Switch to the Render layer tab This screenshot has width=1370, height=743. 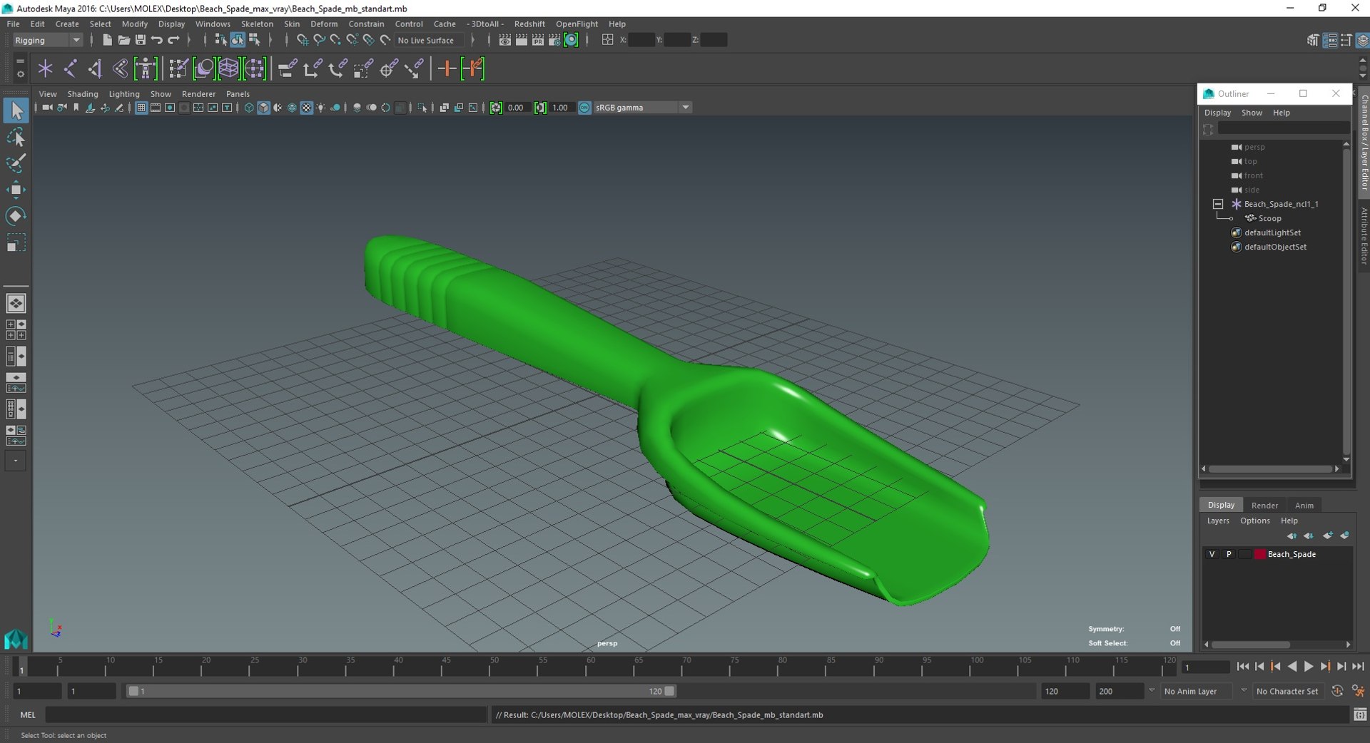coord(1264,505)
